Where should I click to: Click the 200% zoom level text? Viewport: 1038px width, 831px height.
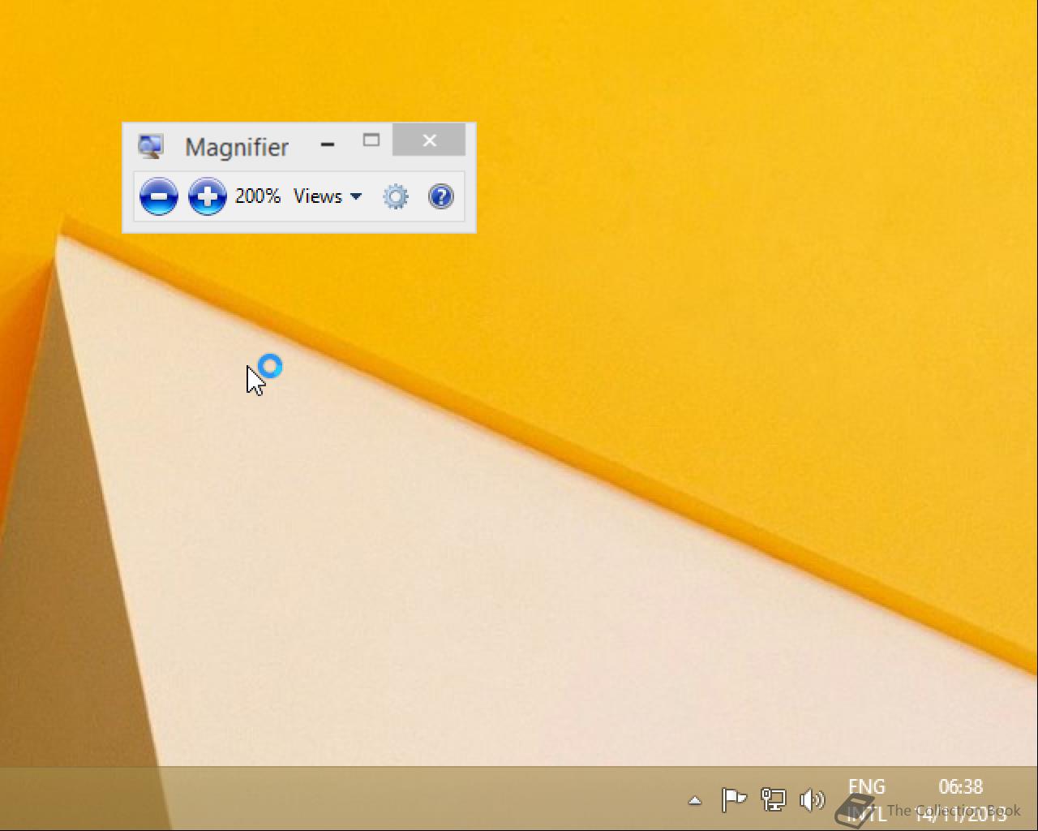[x=258, y=196]
